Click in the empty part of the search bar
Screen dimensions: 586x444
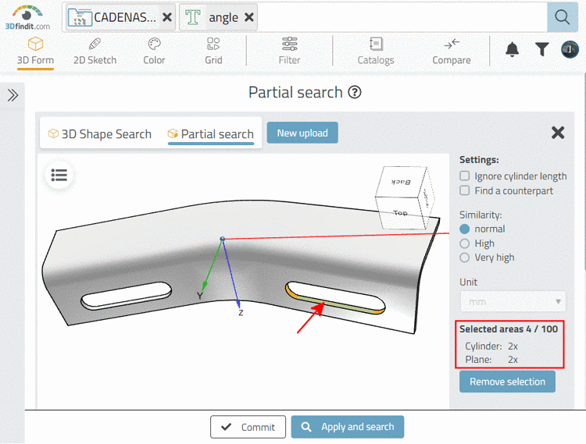(402, 17)
